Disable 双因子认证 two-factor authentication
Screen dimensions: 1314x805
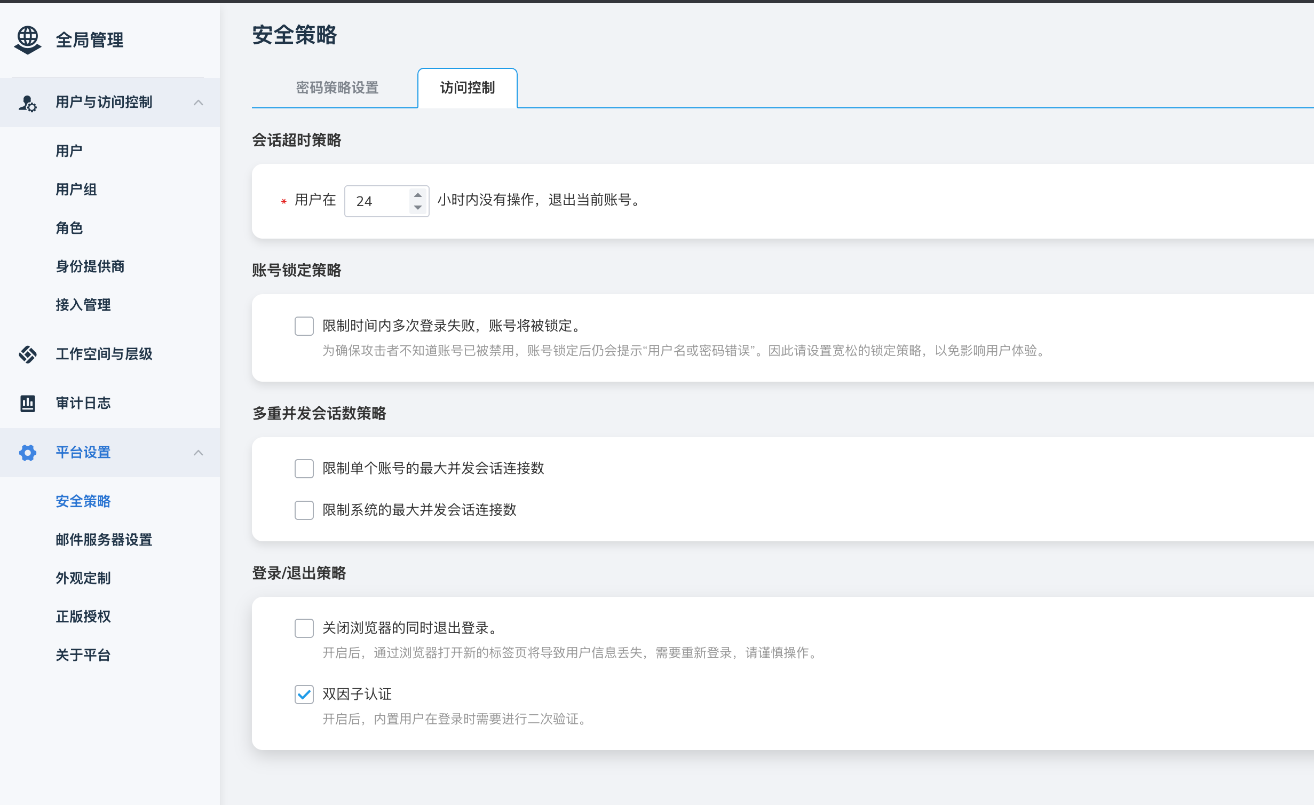point(304,694)
